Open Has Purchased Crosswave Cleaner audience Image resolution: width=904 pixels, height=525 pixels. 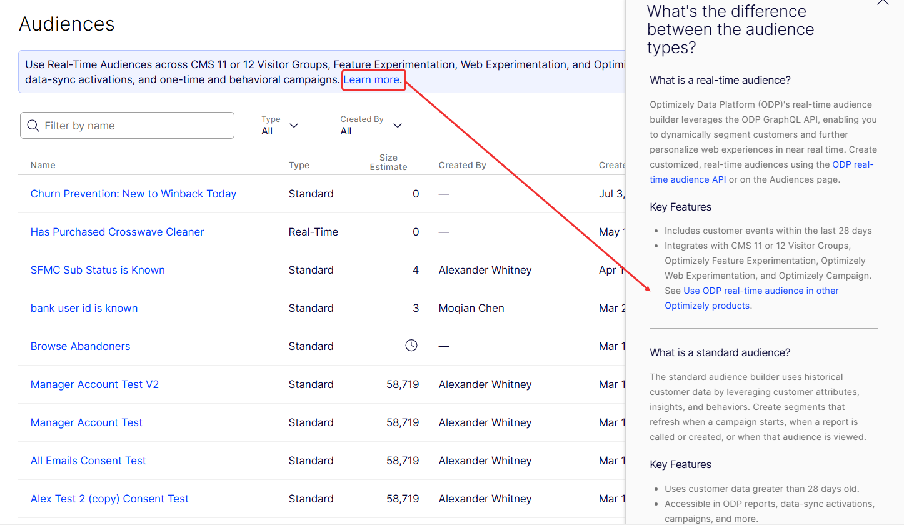[x=117, y=232]
